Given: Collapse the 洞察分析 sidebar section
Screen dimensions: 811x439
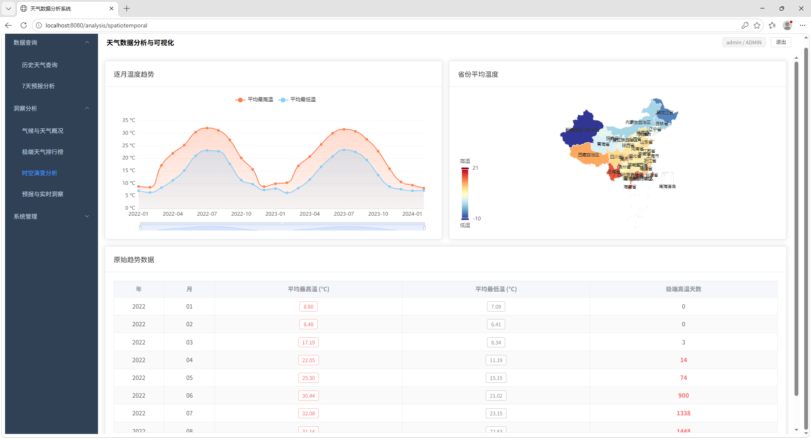Looking at the screenshot, I should [51, 108].
